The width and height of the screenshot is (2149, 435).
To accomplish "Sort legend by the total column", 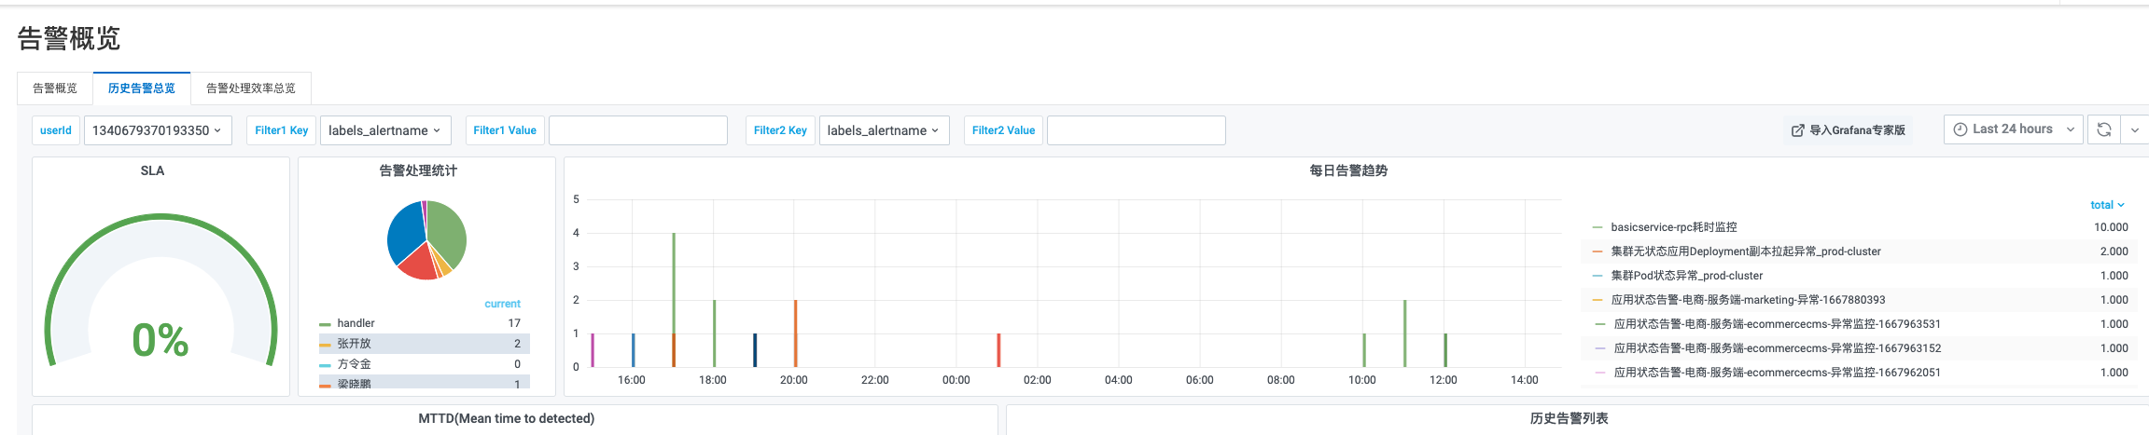I will pos(2107,205).
